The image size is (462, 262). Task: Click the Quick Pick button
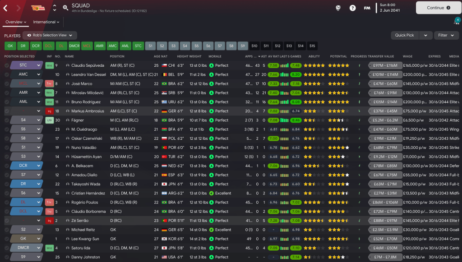(x=404, y=35)
